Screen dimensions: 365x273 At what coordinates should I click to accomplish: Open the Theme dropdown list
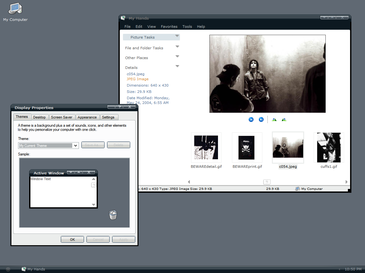click(x=75, y=146)
